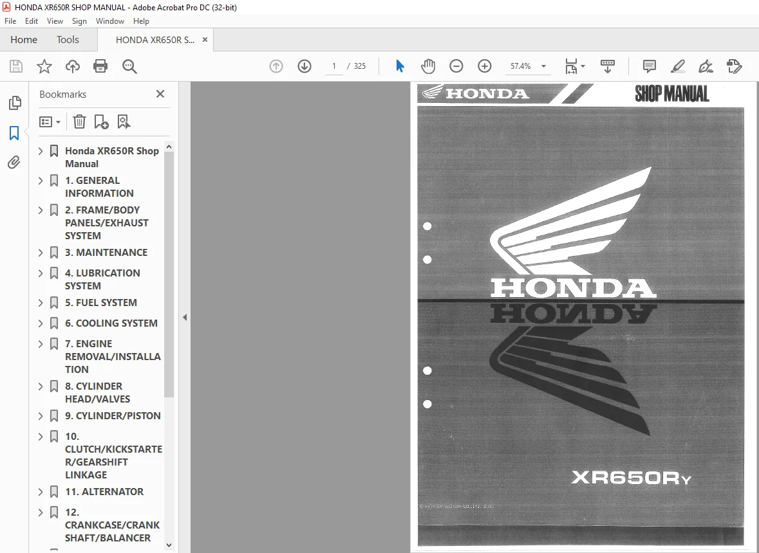The width and height of the screenshot is (759, 553).
Task: Open the File menu
Action: 10,21
